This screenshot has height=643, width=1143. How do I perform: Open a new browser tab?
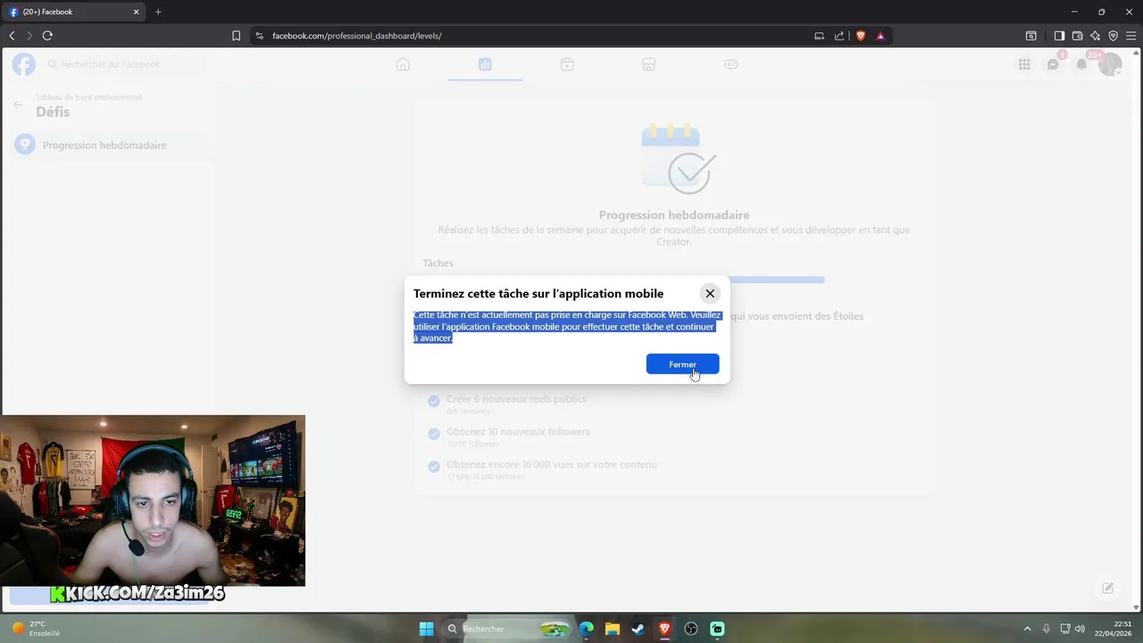click(158, 12)
